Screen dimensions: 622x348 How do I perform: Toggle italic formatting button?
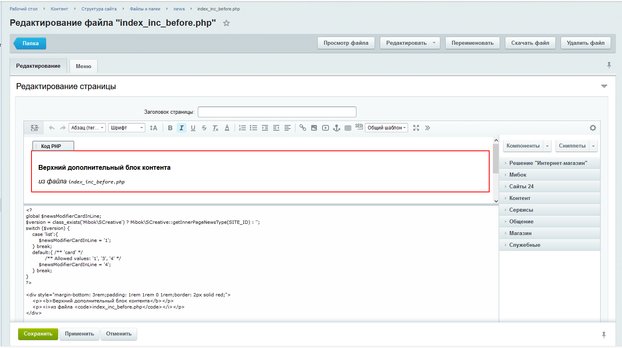tap(182, 128)
